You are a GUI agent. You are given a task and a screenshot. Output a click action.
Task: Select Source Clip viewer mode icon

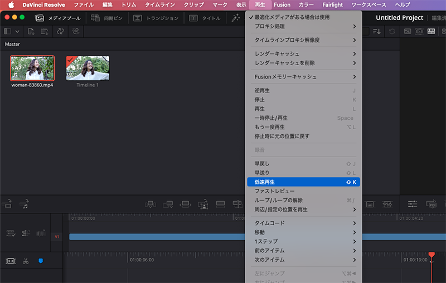pos(408,31)
